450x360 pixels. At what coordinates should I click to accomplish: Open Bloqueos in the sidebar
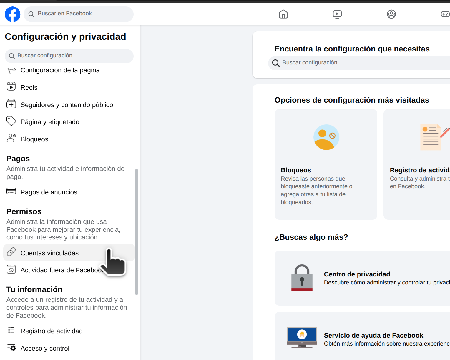click(69, 139)
